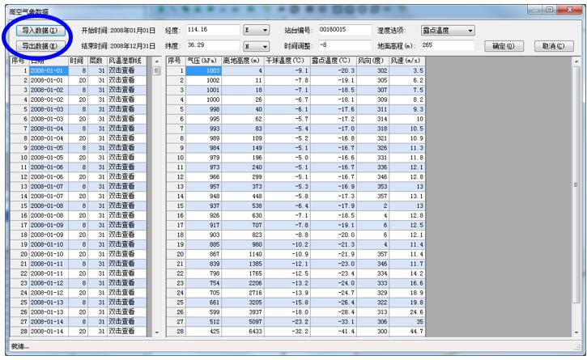Click the 导出数据 export button
The height and width of the screenshot is (360, 587).
[38, 46]
